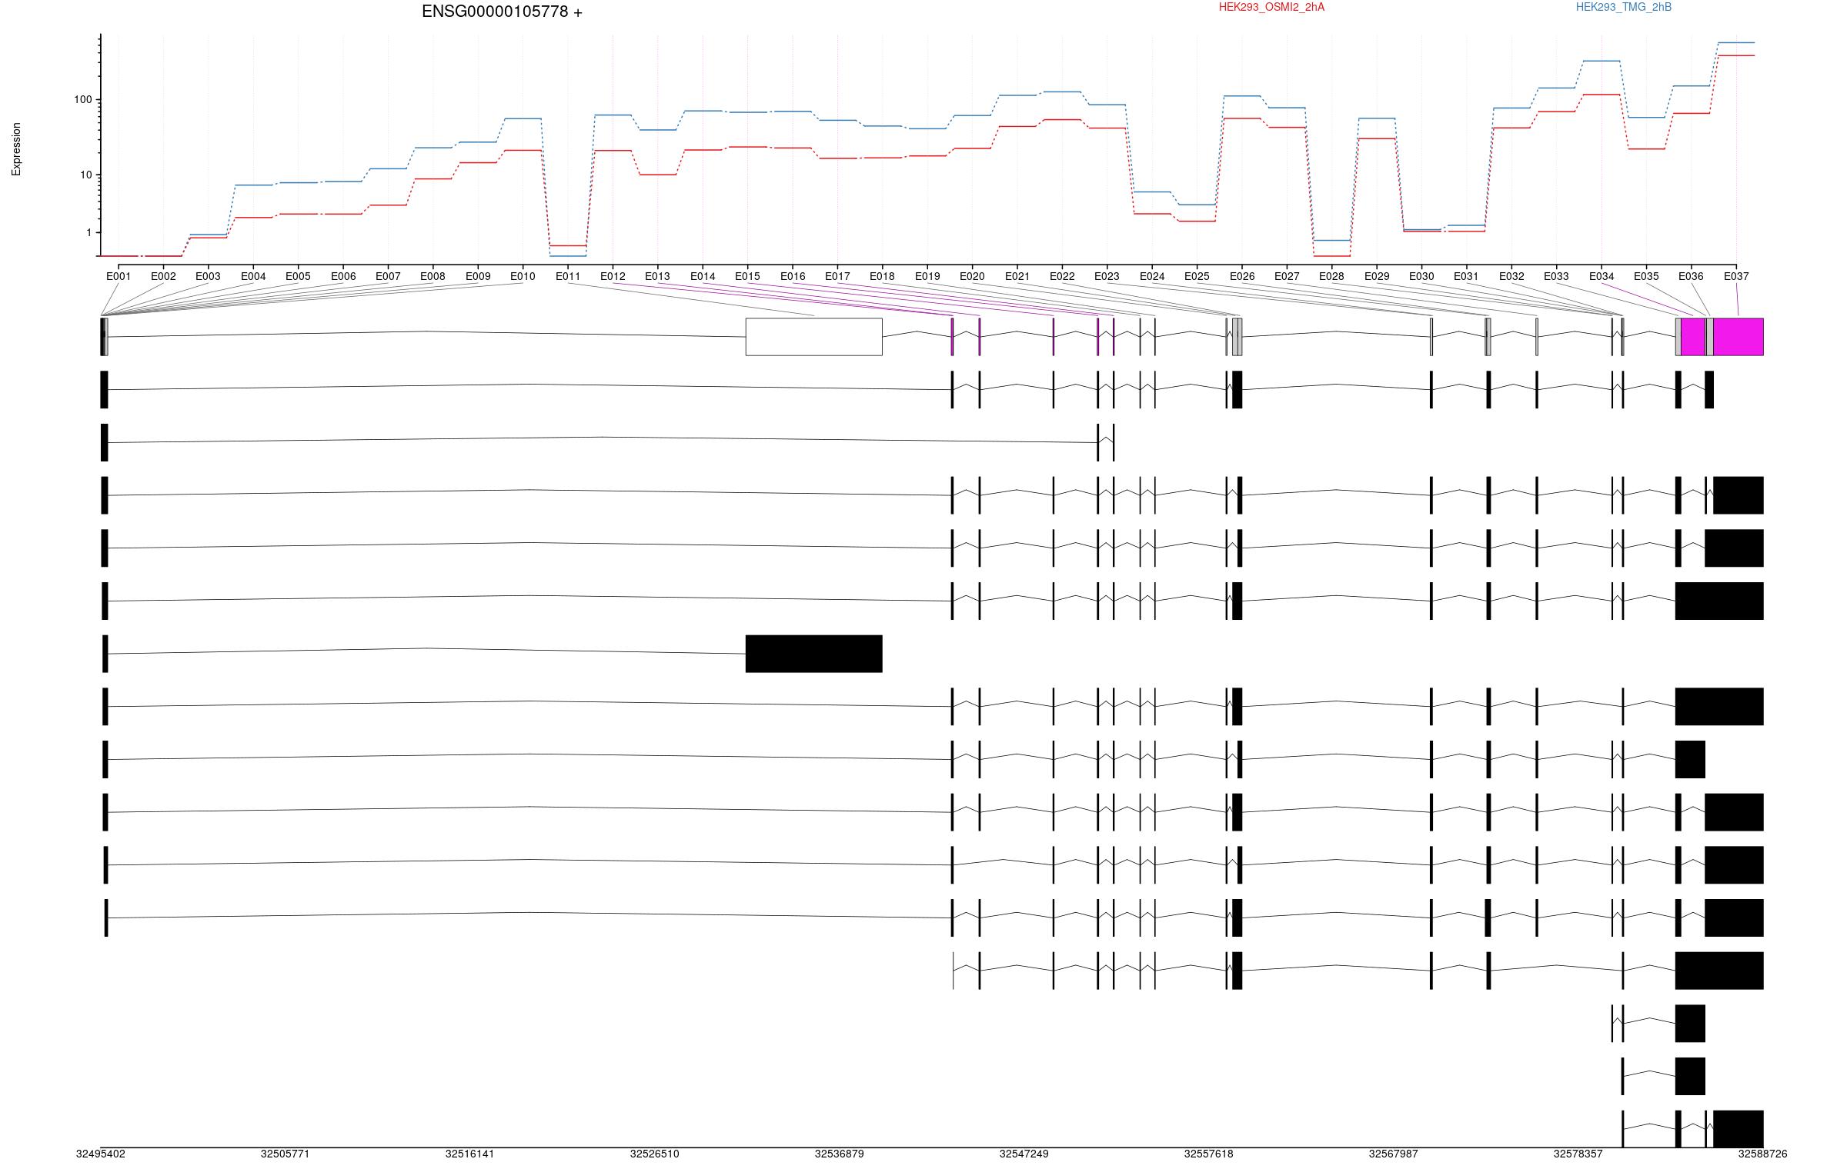Click exon label E031
1847x1169 pixels.
click(x=1466, y=276)
